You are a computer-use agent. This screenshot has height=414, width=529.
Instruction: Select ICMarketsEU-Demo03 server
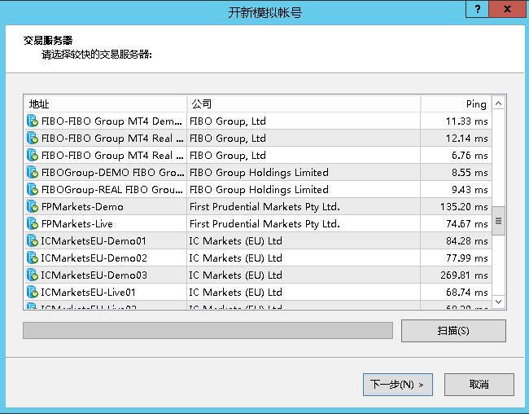[x=94, y=275]
